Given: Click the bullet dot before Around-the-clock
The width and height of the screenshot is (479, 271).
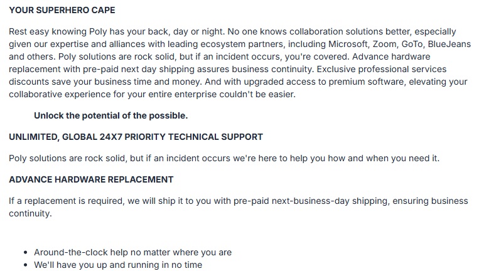Looking at the screenshot, I should click(x=25, y=253).
